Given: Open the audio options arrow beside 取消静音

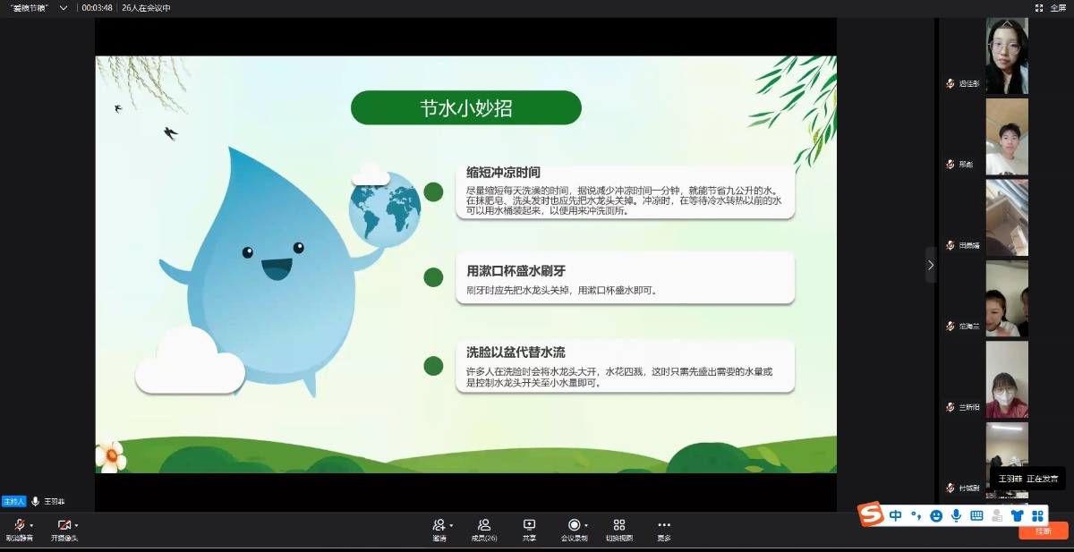Looking at the screenshot, I should (x=31, y=525).
